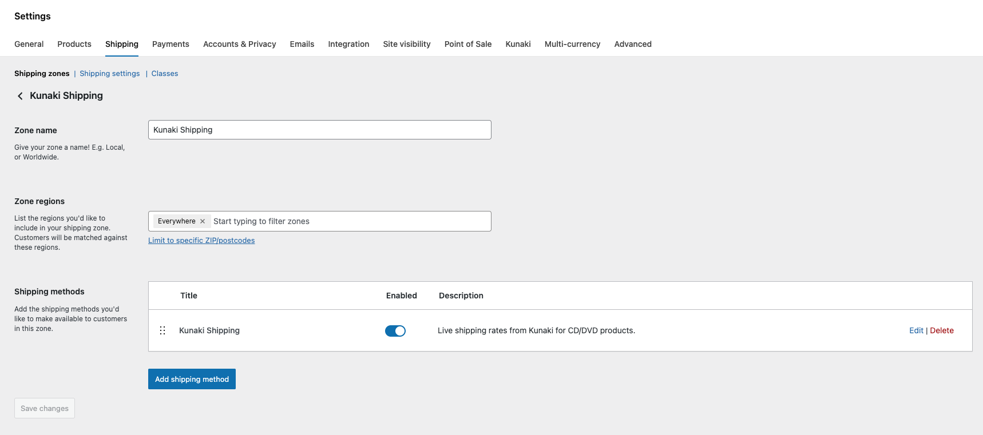Edit the Kunaki Shipping method

[916, 330]
